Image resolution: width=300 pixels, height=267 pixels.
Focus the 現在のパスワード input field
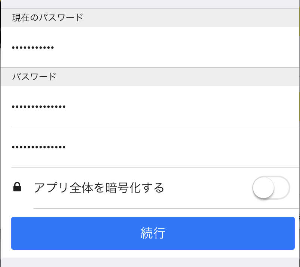(x=150, y=47)
